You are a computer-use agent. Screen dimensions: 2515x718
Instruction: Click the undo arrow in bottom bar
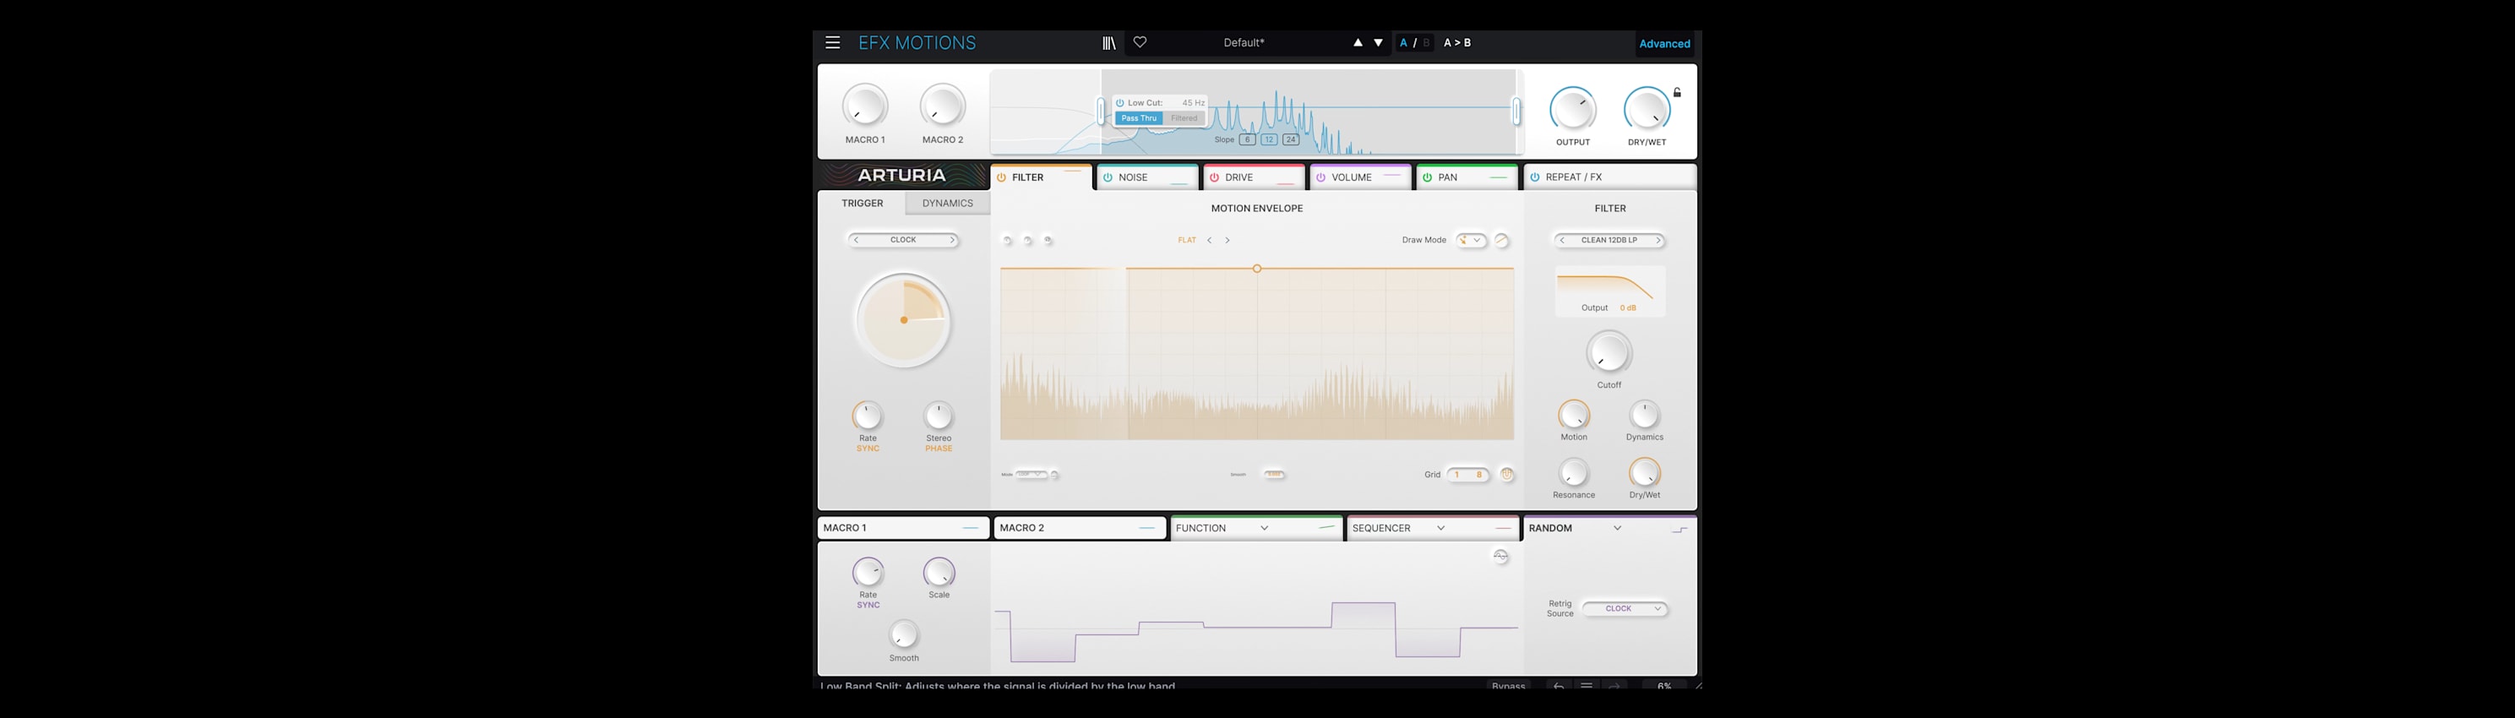coord(1558,686)
